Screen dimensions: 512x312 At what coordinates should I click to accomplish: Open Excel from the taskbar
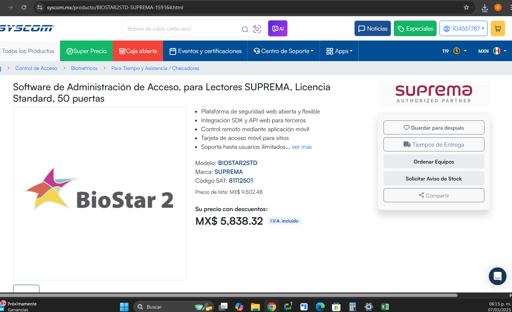(385, 306)
